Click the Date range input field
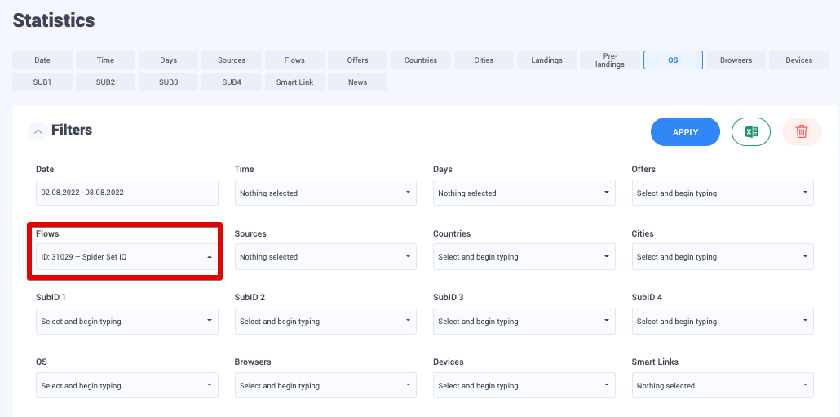This screenshot has height=417, width=840. pos(126,193)
